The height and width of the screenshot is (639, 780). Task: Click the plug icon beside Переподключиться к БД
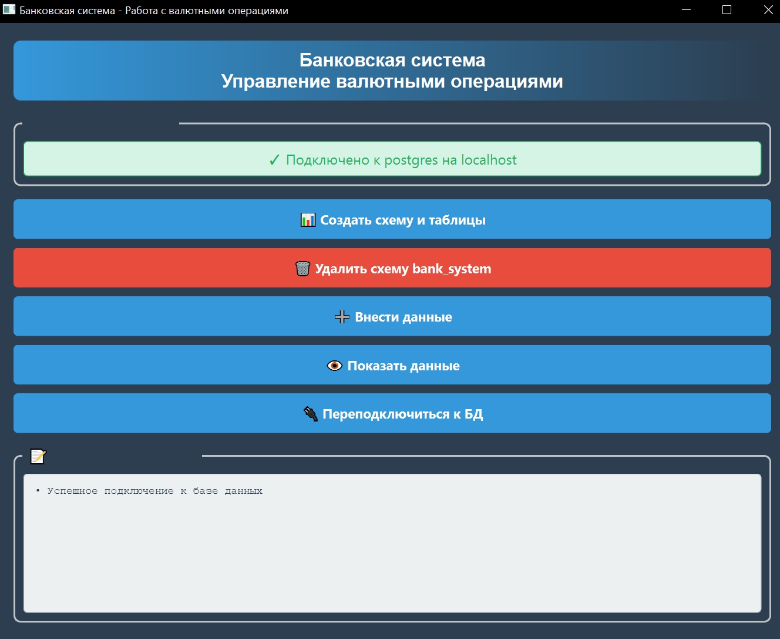[310, 414]
